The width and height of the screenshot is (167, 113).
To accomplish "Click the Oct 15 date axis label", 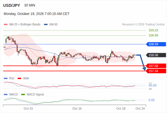I will (28, 109).
